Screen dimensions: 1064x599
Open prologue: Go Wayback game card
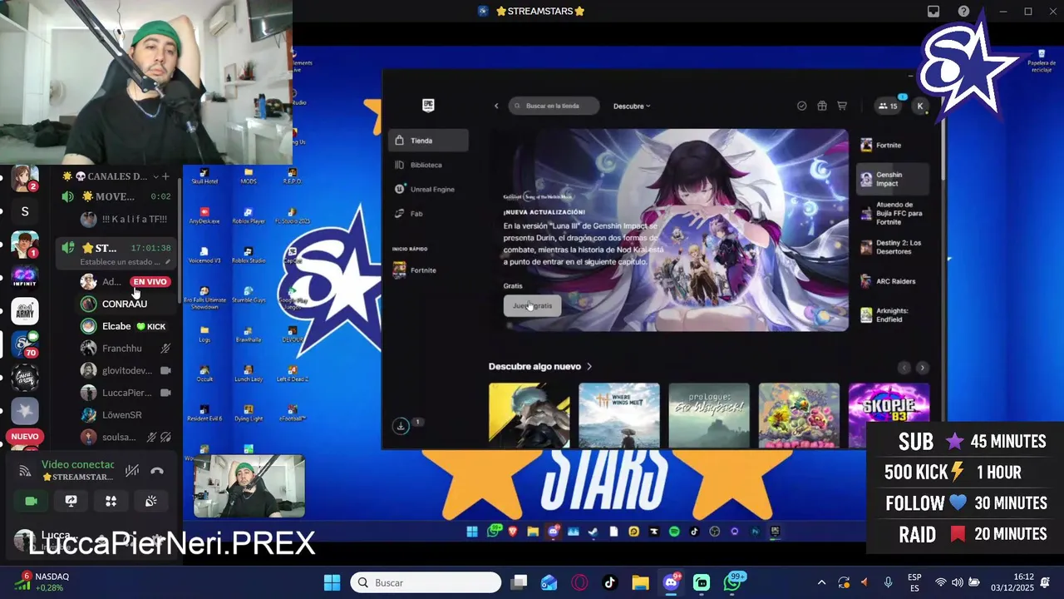(x=709, y=415)
